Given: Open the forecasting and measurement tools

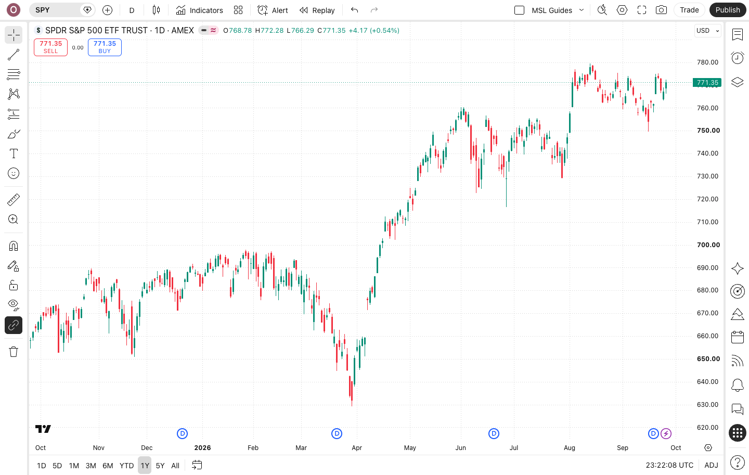Looking at the screenshot, I should 14,114.
